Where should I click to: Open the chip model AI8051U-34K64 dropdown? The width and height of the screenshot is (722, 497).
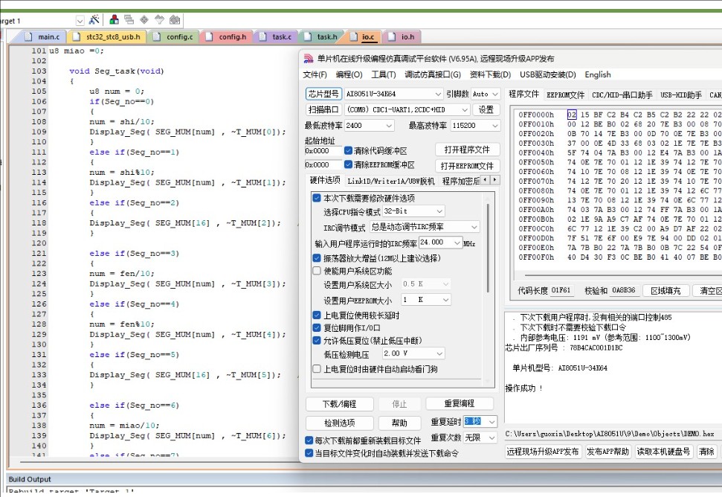tap(393, 94)
